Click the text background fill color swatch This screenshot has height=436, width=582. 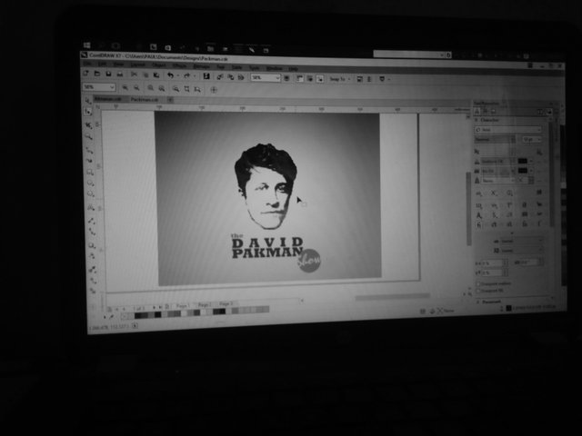tap(523, 171)
